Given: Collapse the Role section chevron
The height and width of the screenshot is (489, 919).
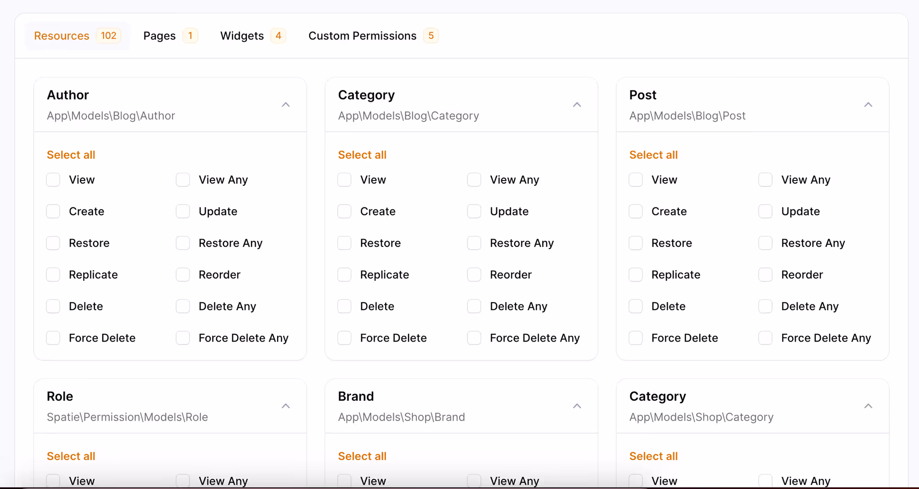Looking at the screenshot, I should click(x=285, y=406).
